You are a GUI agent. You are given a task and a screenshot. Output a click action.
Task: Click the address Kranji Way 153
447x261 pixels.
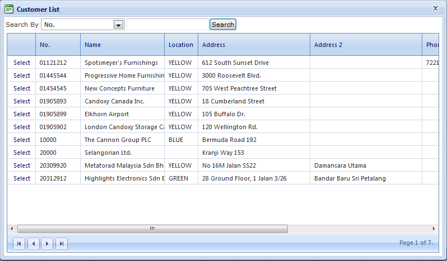(x=223, y=153)
